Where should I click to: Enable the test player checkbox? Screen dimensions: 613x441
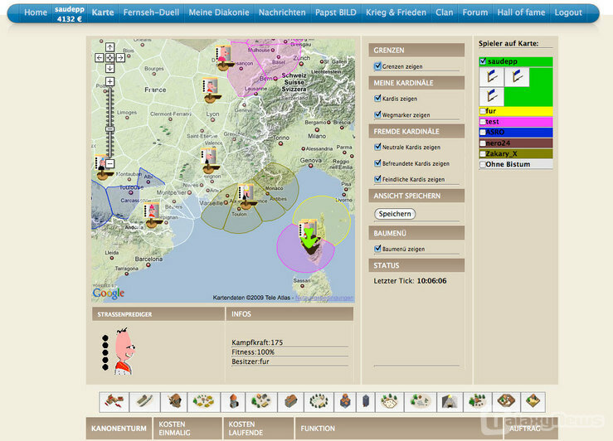(484, 122)
